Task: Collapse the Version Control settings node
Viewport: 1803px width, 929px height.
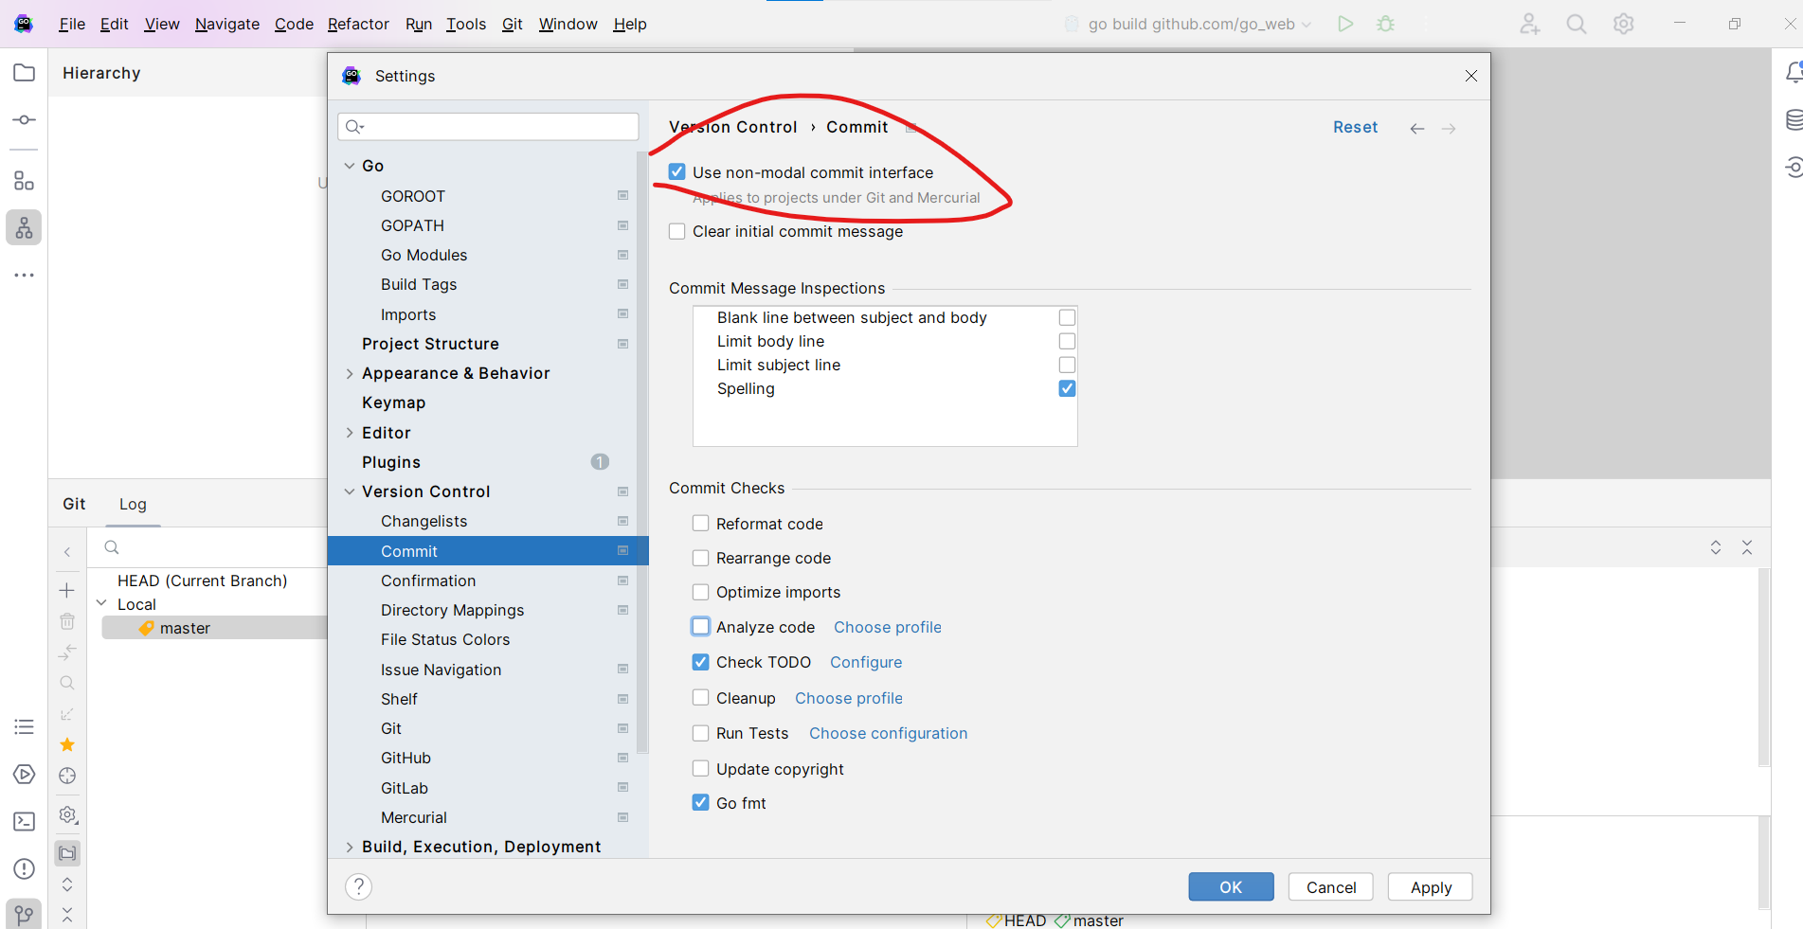Action: point(350,491)
